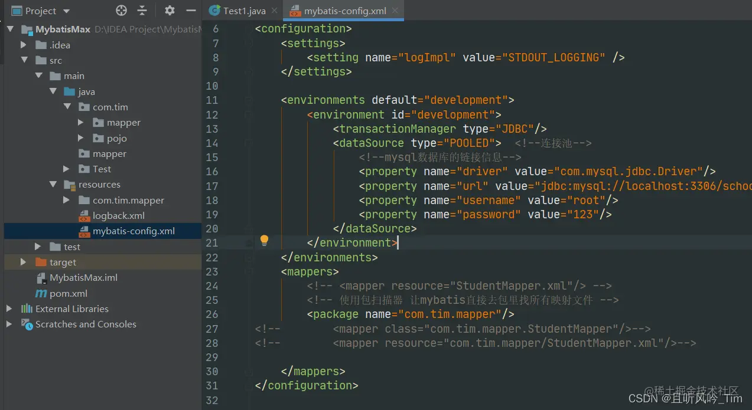Image resolution: width=752 pixels, height=410 pixels.
Task: Select pom.xml in the project tree
Action: [103, 293]
